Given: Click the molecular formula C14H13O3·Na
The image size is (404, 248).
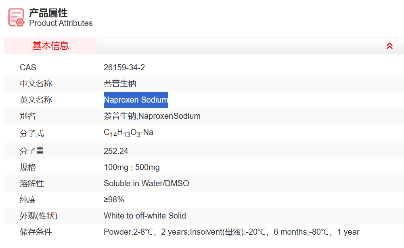Looking at the screenshot, I should [x=128, y=133].
